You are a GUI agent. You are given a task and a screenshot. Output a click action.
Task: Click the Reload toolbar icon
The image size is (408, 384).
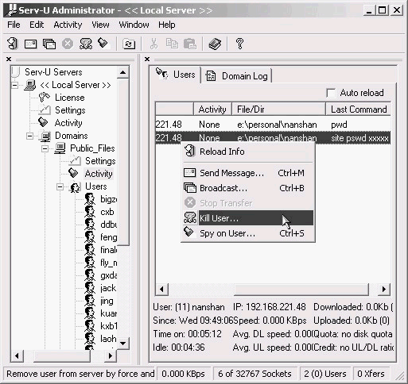click(x=12, y=44)
